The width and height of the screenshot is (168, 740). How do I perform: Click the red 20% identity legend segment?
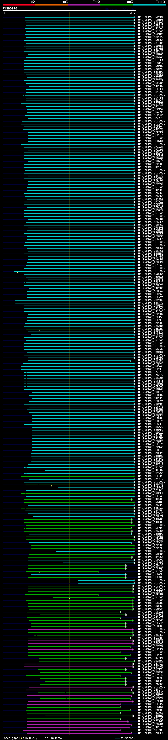click(x=19, y=5)
